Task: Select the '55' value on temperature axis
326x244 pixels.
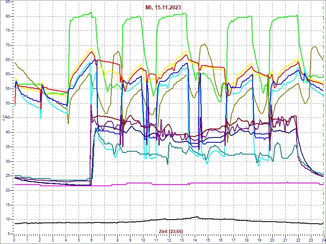Action: tap(7, 89)
